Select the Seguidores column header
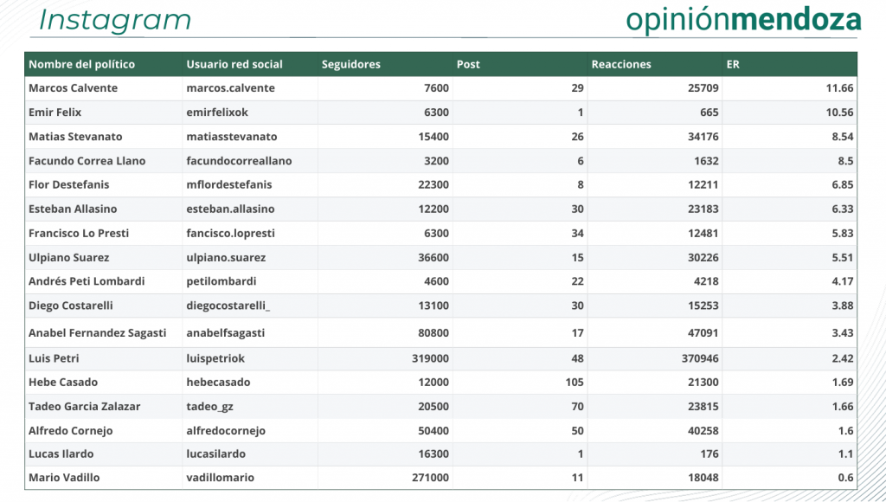The height and width of the screenshot is (502, 886). 351,64
